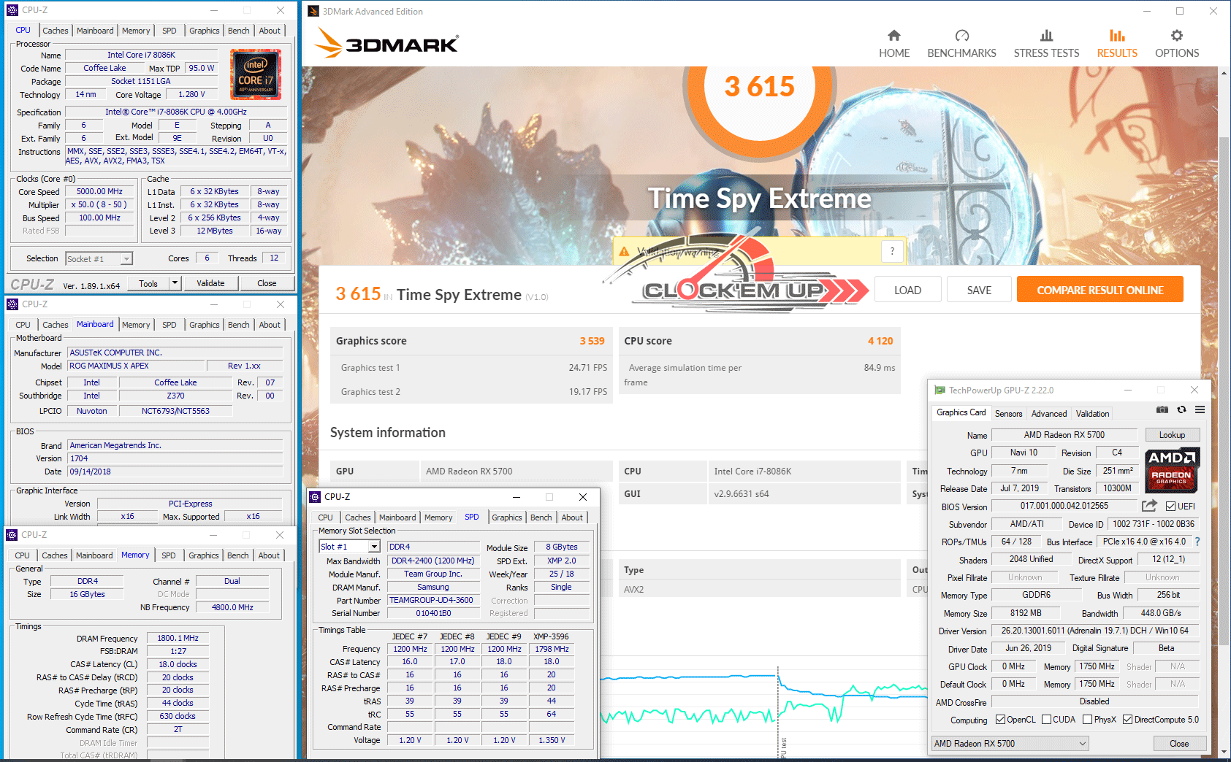Click the validation warning help question mark
This screenshot has width=1231, height=762.
pos(892,251)
